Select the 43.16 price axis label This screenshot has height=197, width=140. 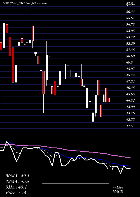130,113
